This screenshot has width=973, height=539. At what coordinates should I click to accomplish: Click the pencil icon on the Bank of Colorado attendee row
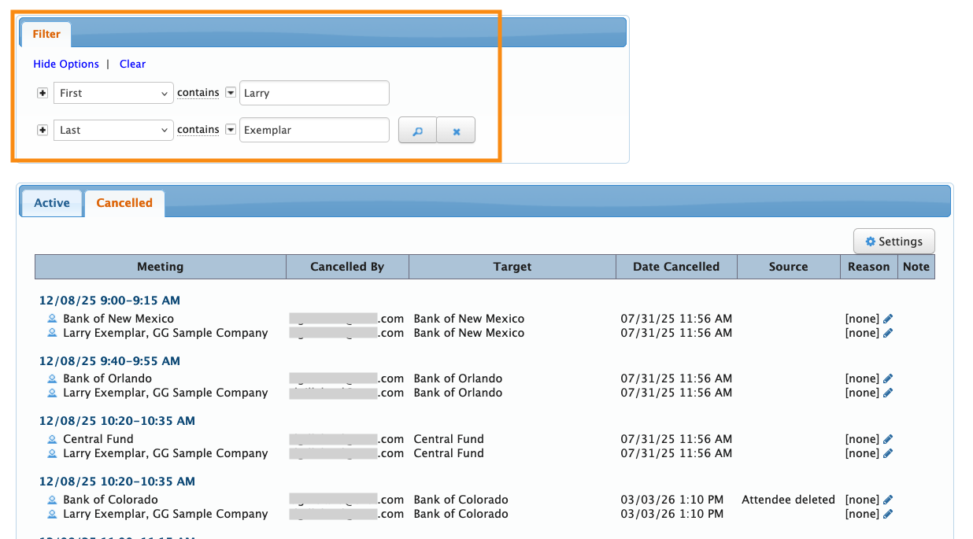(888, 500)
